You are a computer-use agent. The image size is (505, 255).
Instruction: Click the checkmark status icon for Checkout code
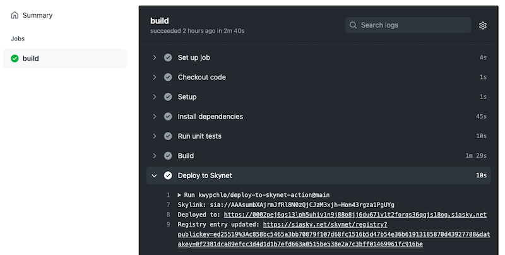(x=168, y=77)
